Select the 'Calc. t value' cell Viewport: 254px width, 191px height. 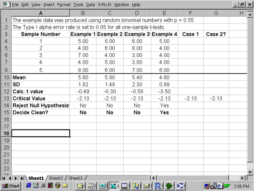[x=41, y=92]
